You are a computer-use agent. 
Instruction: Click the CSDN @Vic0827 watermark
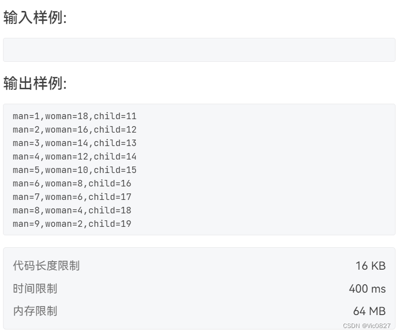(x=367, y=326)
